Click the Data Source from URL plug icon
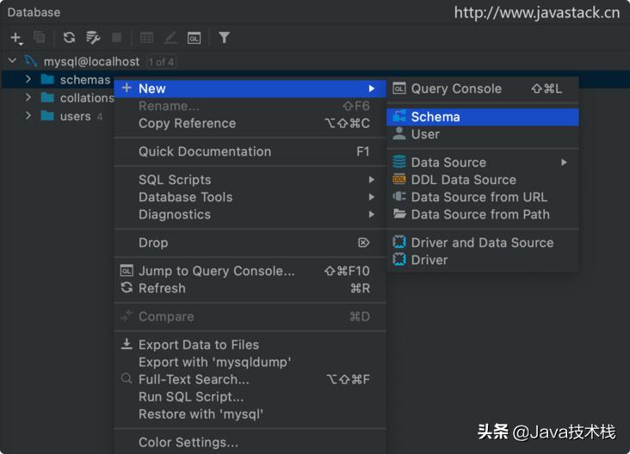 click(x=399, y=196)
